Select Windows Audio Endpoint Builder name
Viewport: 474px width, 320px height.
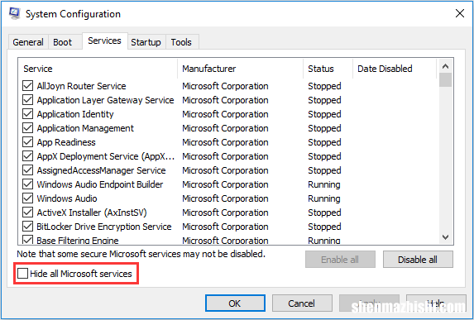point(100,184)
